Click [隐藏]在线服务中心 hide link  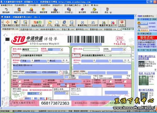(146, 16)
